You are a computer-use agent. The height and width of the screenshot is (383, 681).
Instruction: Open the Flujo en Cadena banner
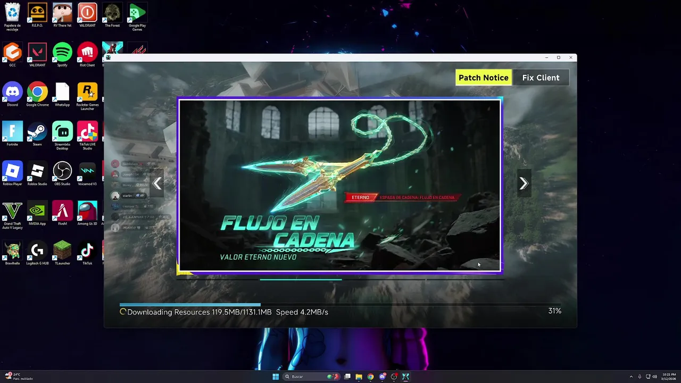coord(340,185)
